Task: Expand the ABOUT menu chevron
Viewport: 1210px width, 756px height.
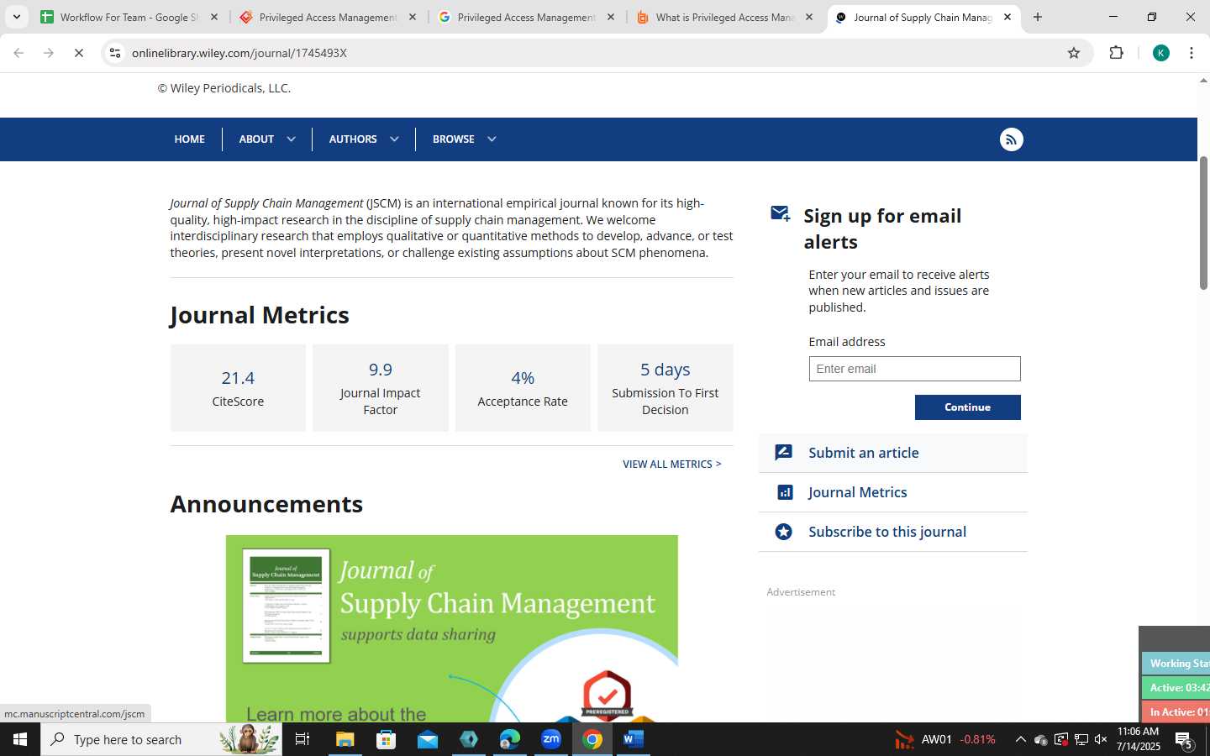Action: pyautogui.click(x=291, y=139)
